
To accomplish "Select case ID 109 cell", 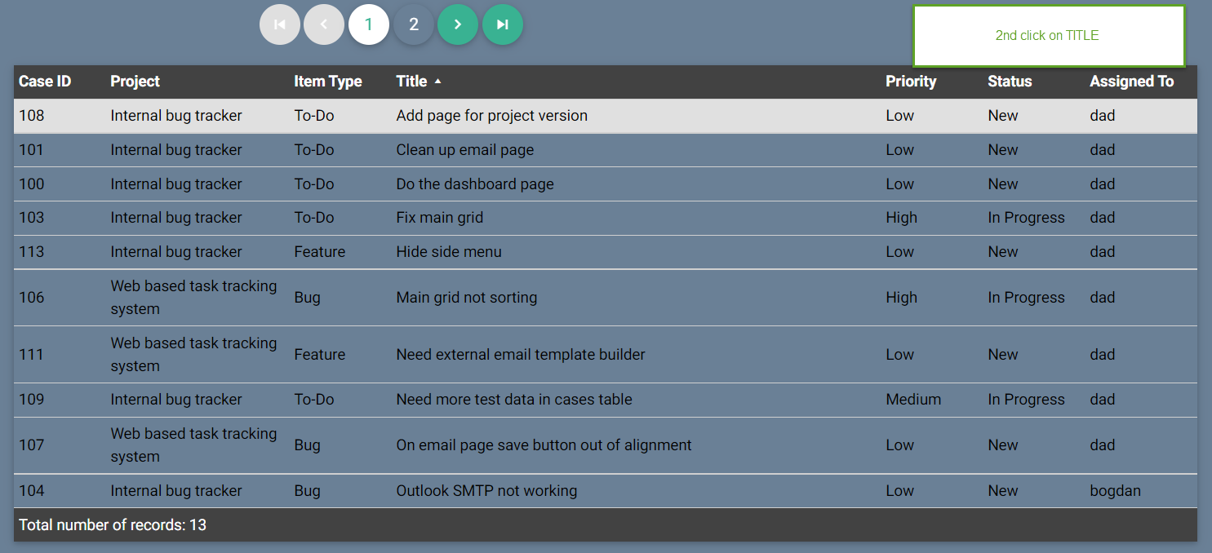I will point(32,400).
